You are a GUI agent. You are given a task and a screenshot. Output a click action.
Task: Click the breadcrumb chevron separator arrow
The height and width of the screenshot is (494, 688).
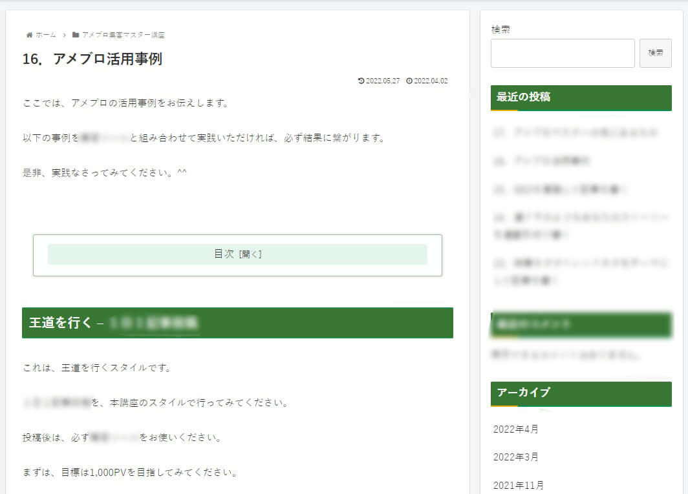[x=65, y=35]
